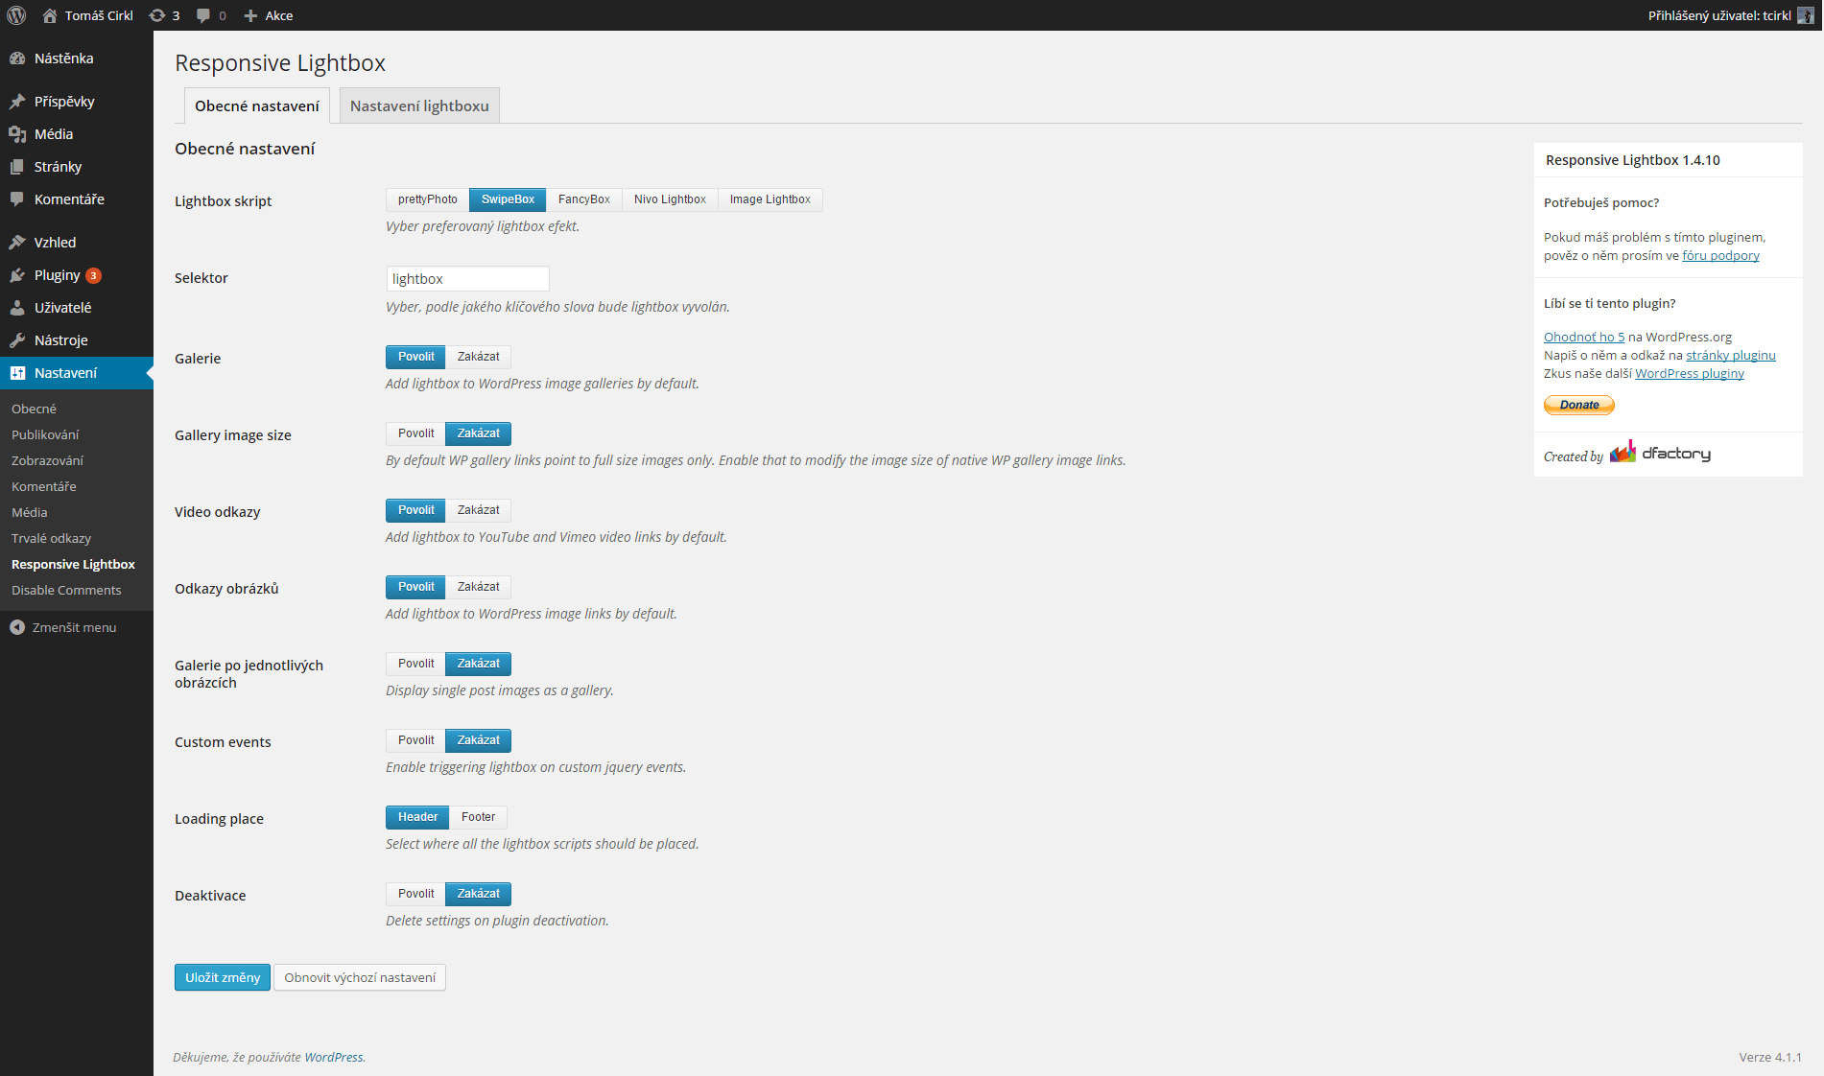Click the Pluginy plug icon

pos(17,275)
